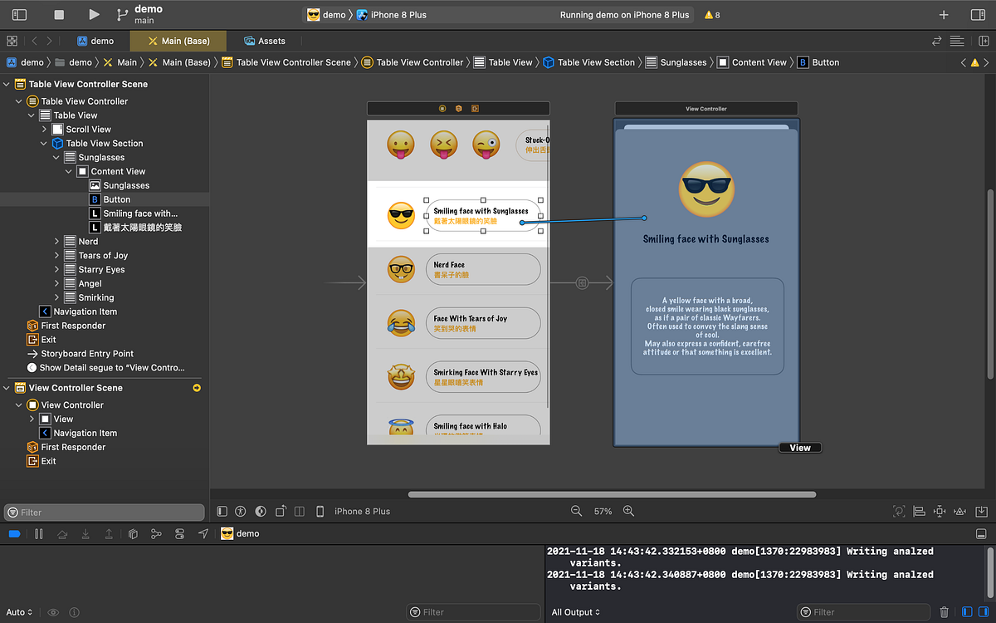
Task: Open the Debug View Hierarchy tool
Action: coord(133,533)
